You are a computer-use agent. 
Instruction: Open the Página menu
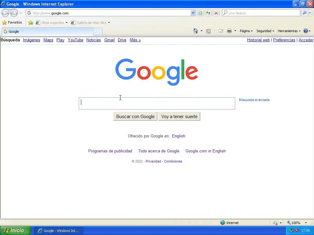[x=246, y=31]
